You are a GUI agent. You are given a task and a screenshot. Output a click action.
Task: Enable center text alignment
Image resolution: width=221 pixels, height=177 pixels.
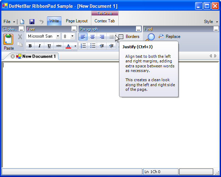click(x=92, y=37)
